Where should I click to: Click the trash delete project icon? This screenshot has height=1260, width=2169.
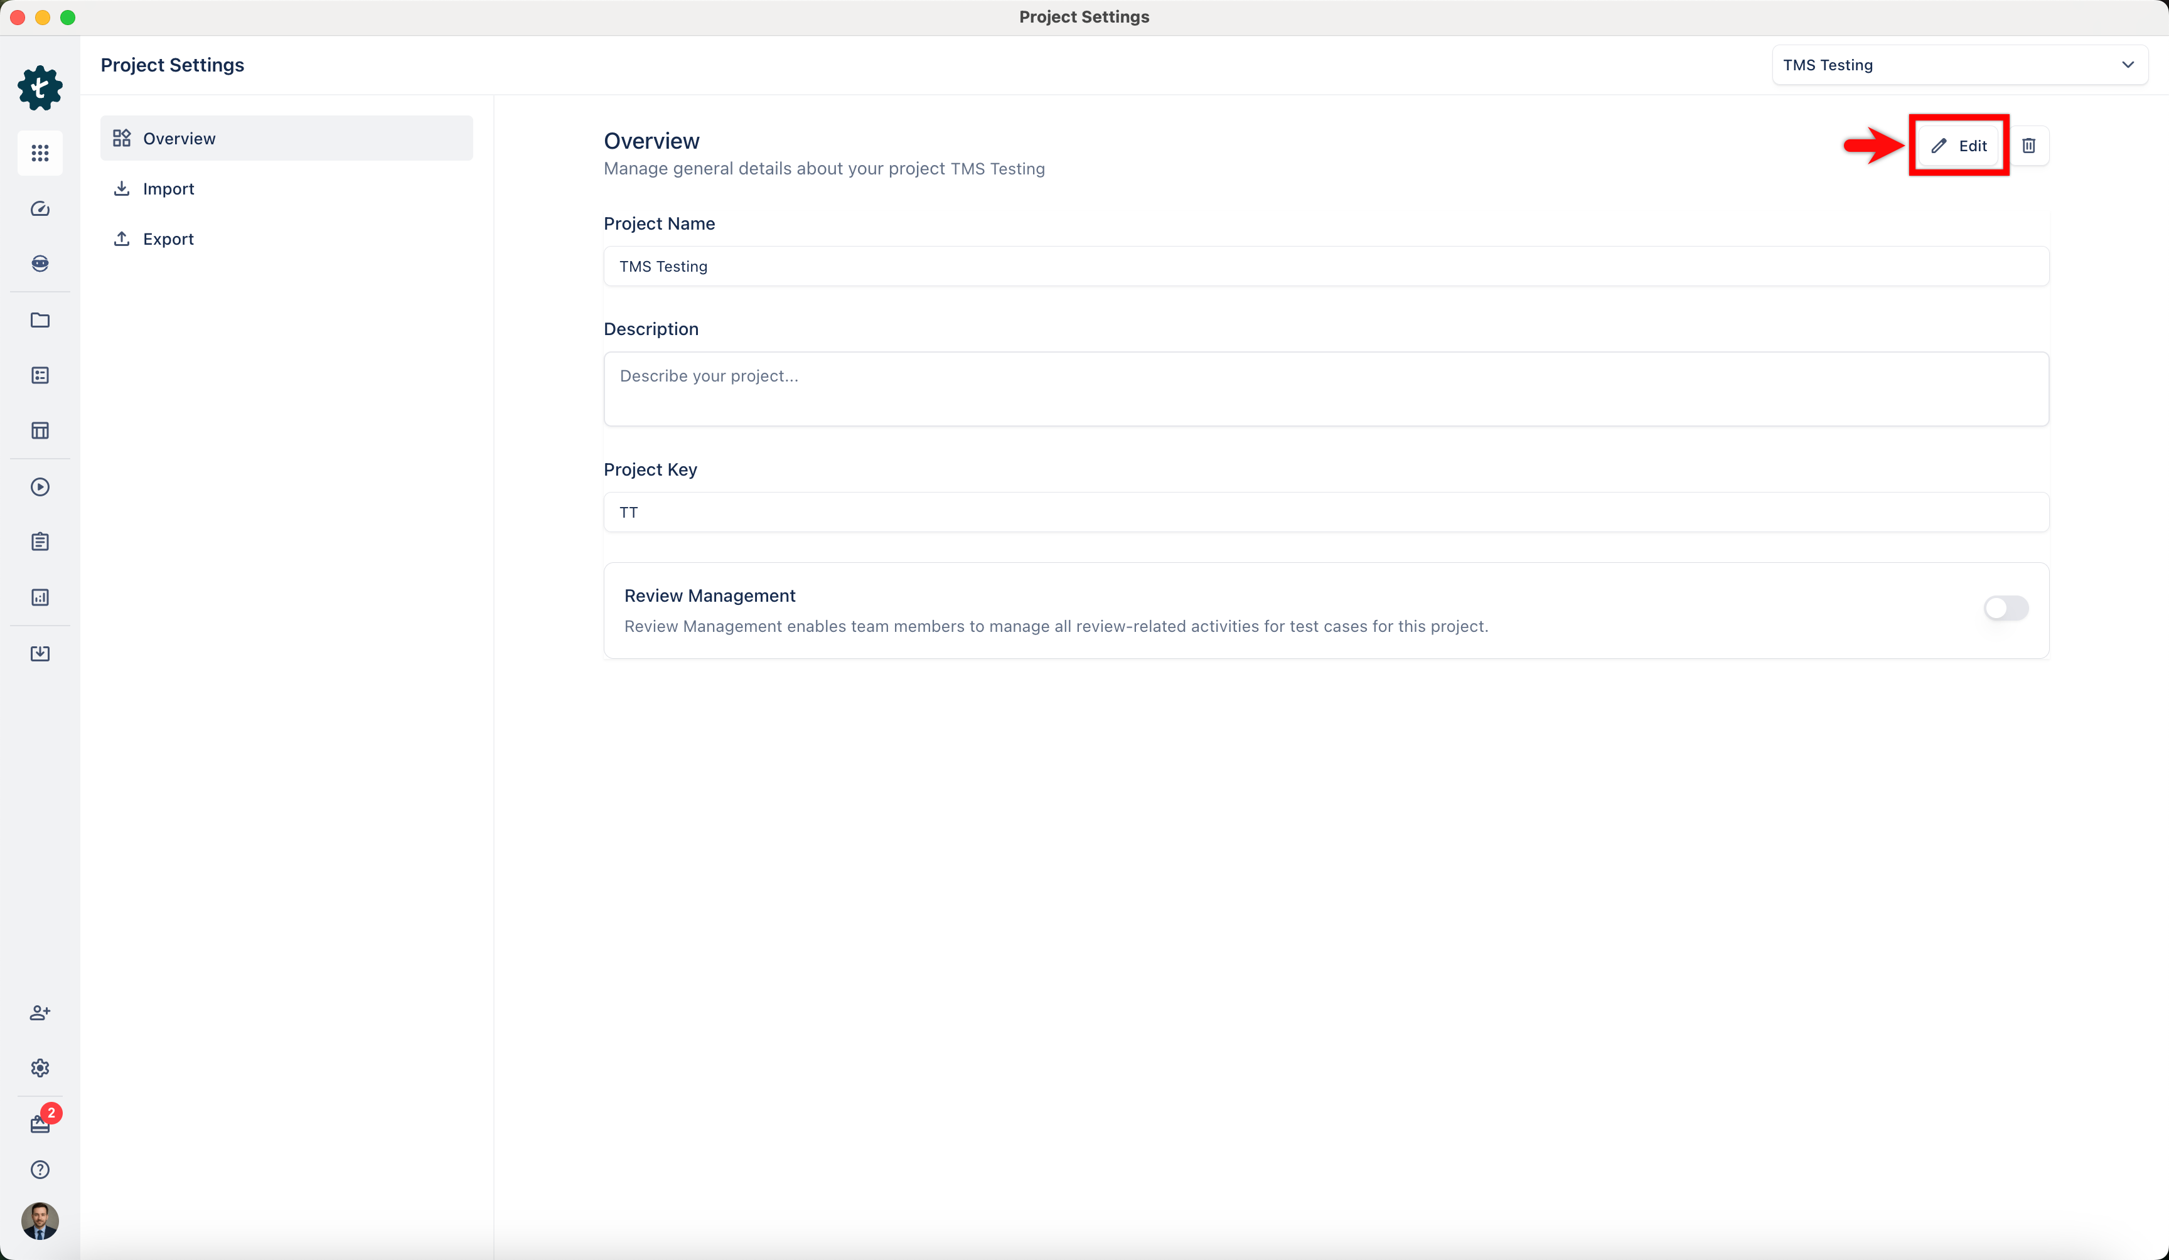click(2028, 146)
